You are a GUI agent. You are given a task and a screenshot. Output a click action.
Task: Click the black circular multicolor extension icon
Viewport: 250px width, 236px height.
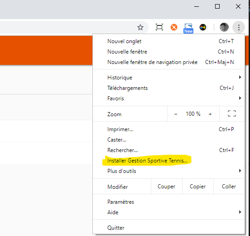pyautogui.click(x=203, y=27)
